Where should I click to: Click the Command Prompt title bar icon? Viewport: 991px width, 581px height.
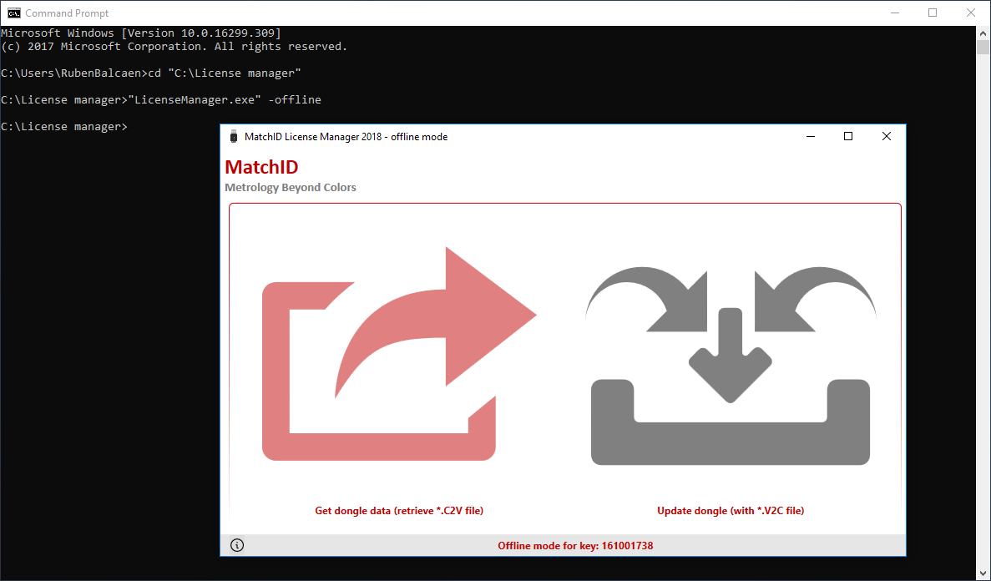pyautogui.click(x=13, y=13)
